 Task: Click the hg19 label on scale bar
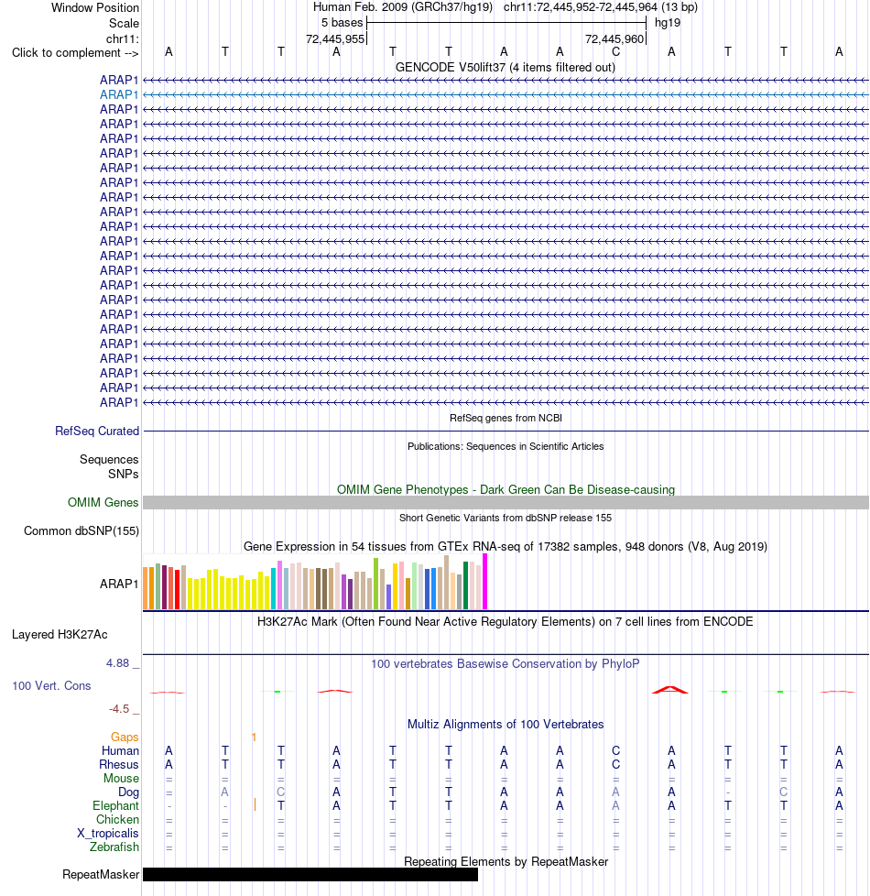coord(668,23)
